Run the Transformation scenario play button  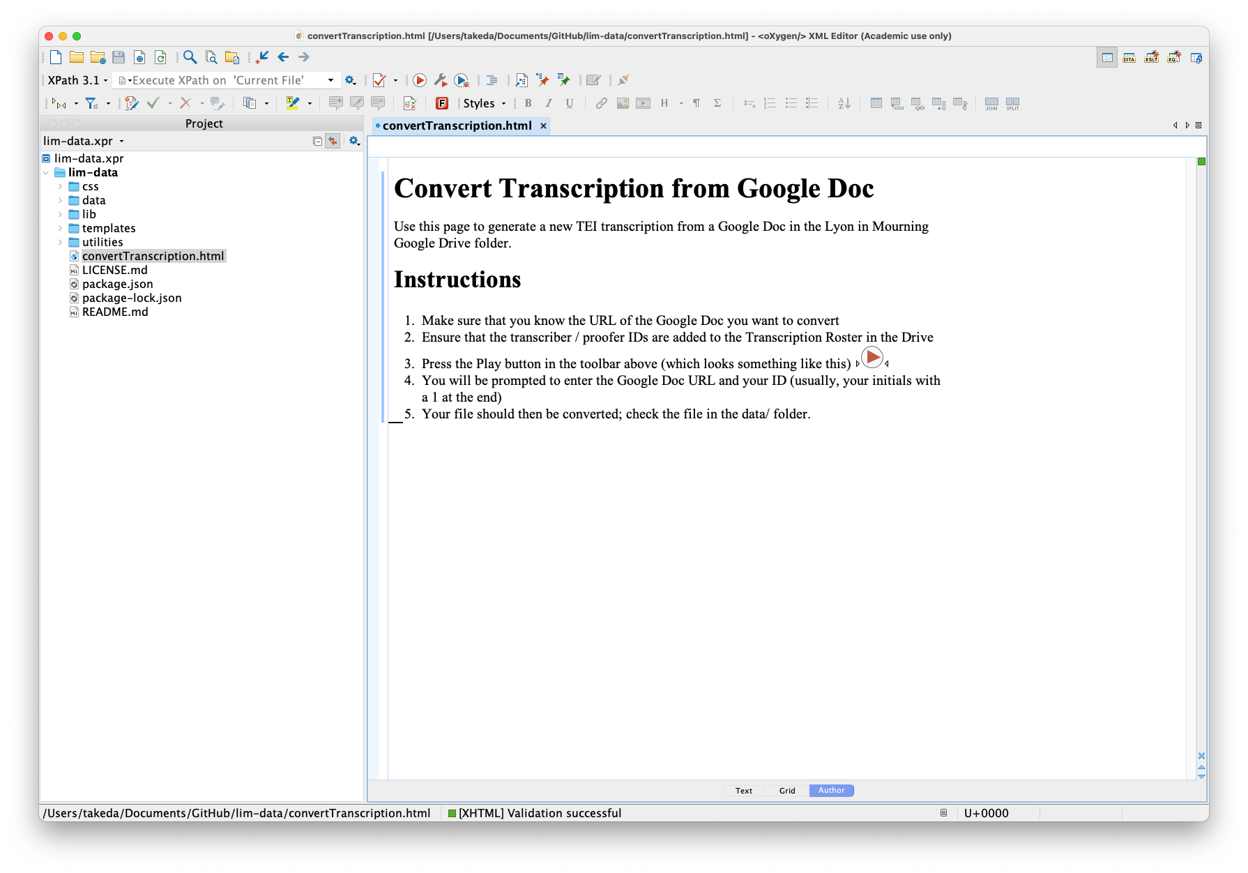click(420, 80)
